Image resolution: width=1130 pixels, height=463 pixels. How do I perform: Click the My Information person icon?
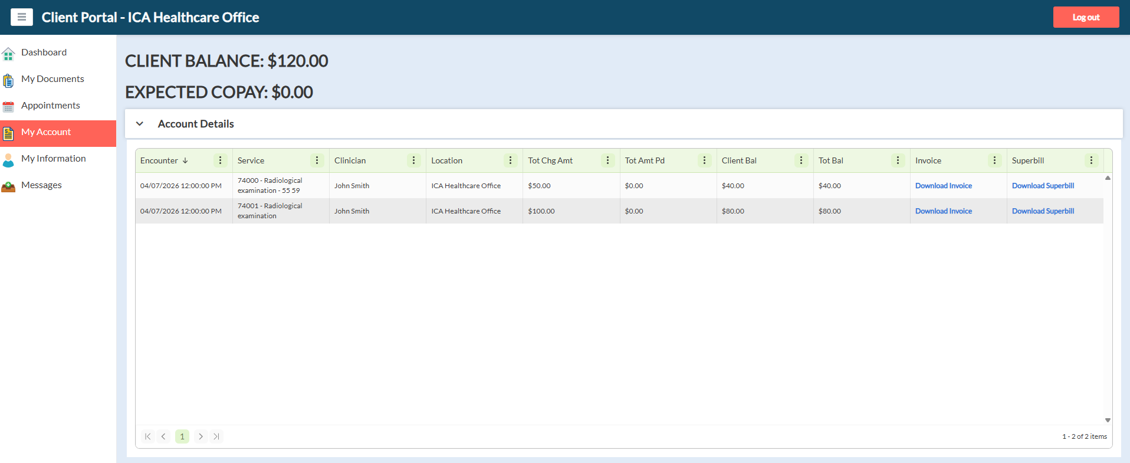click(x=8, y=160)
